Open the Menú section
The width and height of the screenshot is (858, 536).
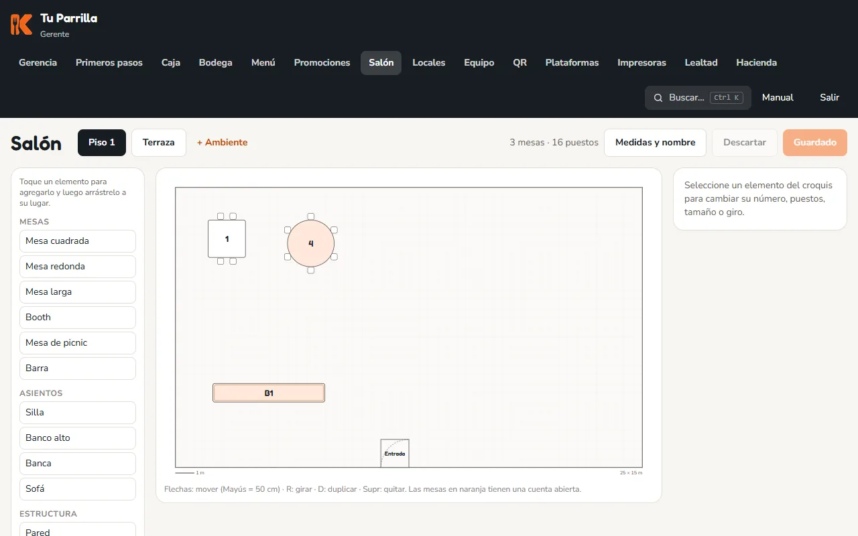click(263, 63)
